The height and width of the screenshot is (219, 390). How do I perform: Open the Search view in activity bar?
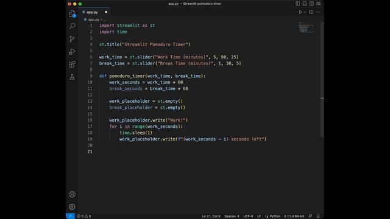(x=72, y=26)
